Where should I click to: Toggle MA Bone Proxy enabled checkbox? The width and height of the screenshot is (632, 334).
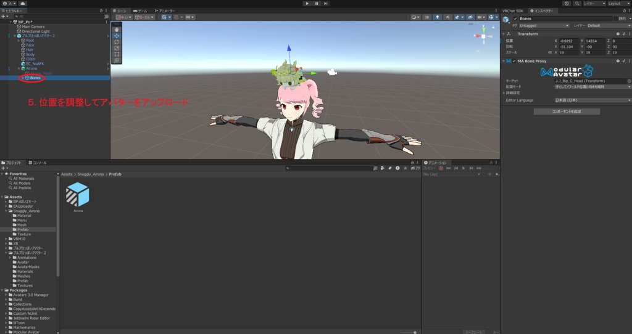514,61
